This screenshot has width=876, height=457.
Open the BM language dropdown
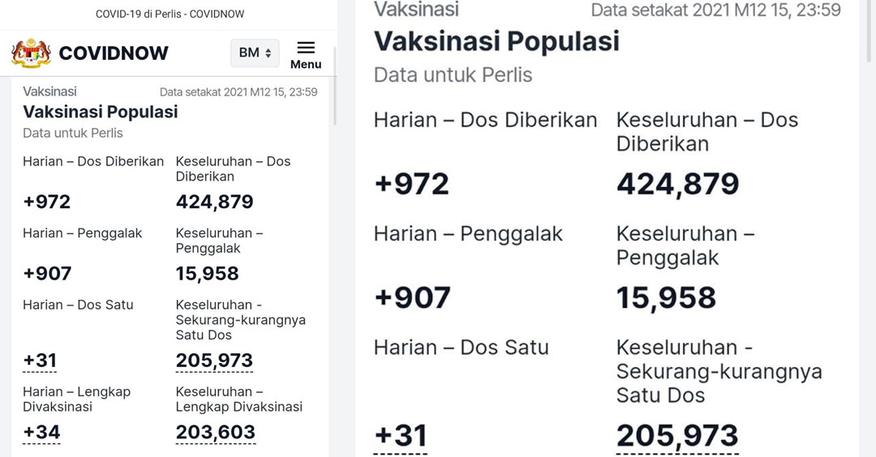[255, 53]
